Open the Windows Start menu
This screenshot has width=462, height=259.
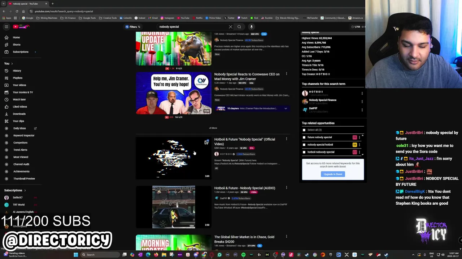point(76,255)
